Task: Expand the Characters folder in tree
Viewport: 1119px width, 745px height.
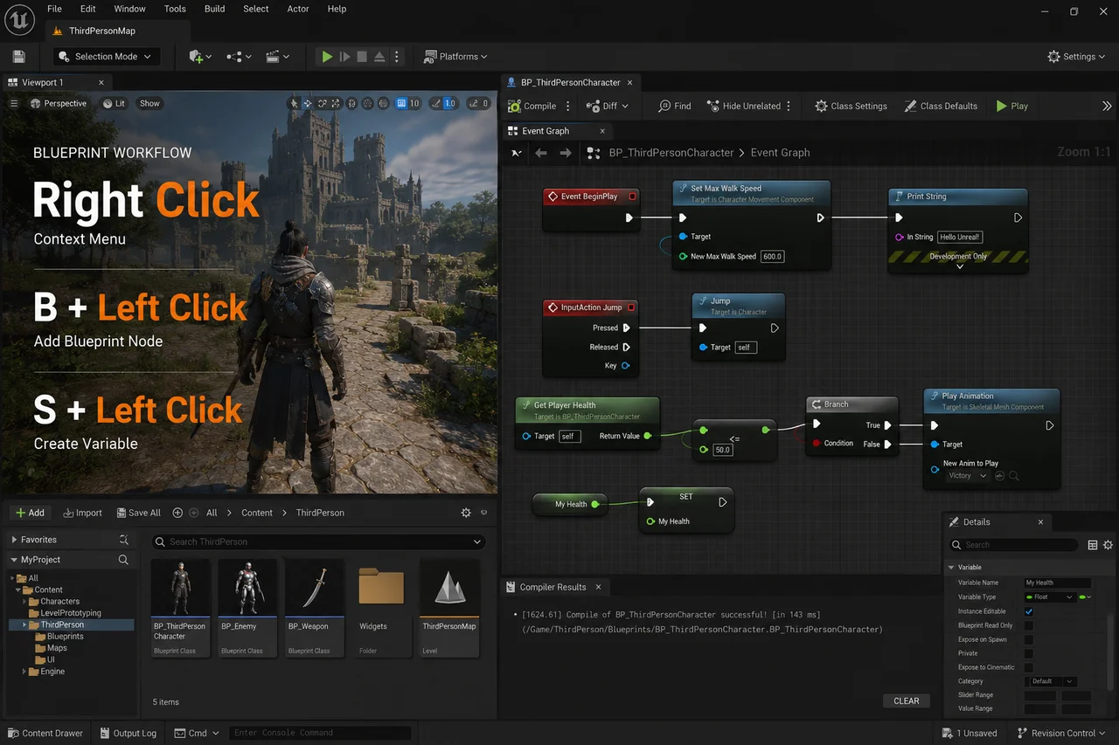Action: pyautogui.click(x=23, y=602)
